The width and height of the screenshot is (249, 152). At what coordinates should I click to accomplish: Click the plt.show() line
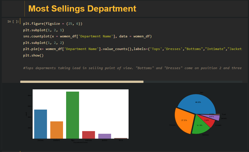(33, 55)
